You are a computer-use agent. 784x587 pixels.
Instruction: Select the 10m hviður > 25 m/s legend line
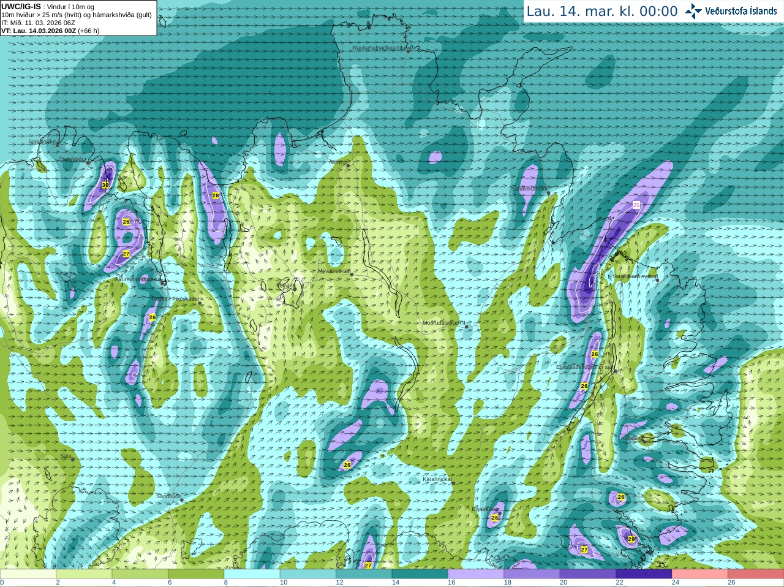pos(77,15)
